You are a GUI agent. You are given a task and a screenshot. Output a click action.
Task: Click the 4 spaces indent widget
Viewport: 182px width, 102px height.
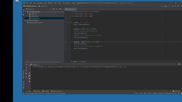click(x=155, y=93)
